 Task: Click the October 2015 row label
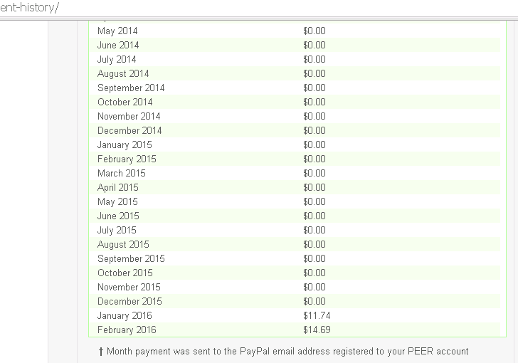click(125, 273)
